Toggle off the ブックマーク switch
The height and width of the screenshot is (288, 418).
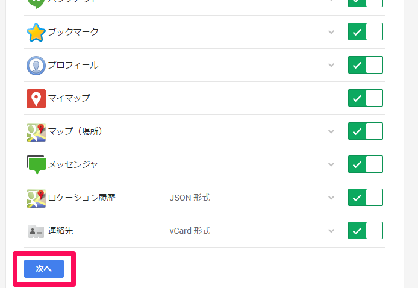coord(365,32)
